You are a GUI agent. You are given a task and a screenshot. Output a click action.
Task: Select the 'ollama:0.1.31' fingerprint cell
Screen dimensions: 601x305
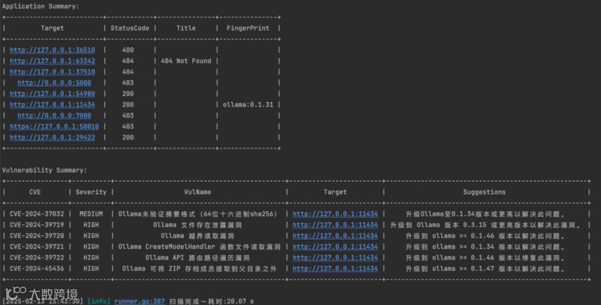point(248,105)
